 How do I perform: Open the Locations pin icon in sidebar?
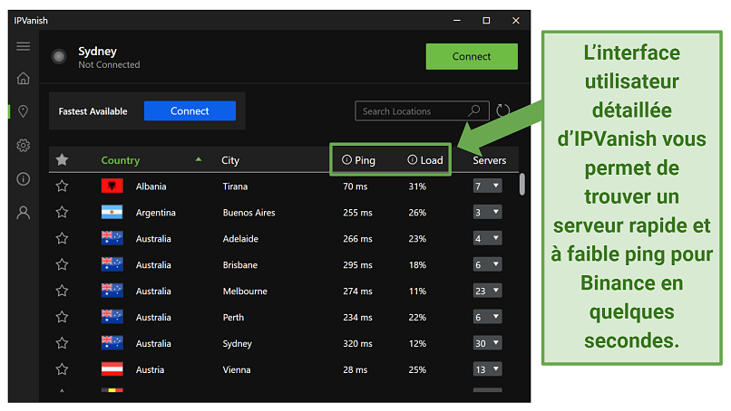coord(23,111)
